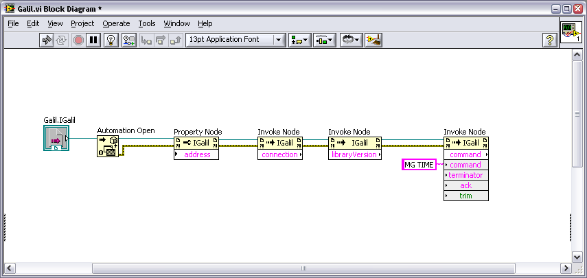Click the address property row
587x278 pixels.
(196, 154)
